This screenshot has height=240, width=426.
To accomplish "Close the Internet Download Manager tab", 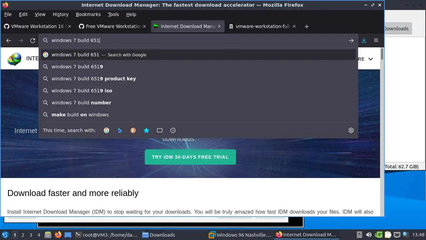I will point(219,26).
